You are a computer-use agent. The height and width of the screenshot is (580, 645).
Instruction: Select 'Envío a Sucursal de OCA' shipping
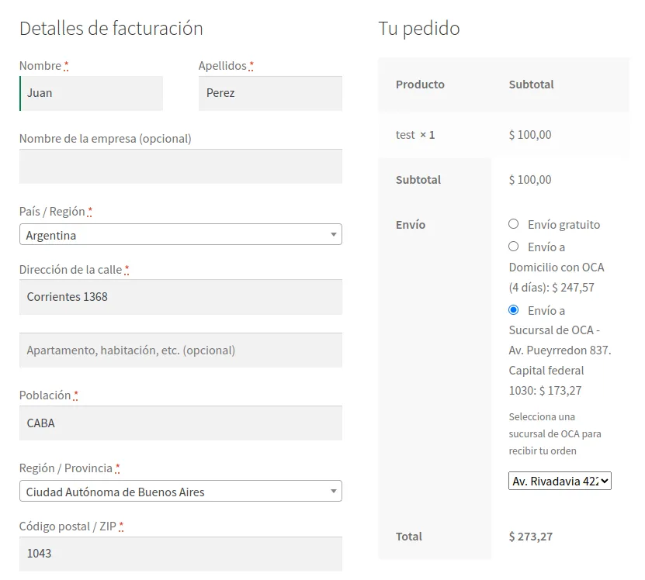tap(514, 309)
